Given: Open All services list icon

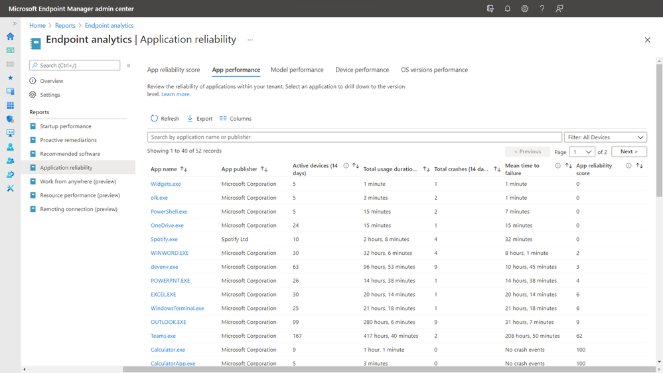Looking at the screenshot, I should click(10, 64).
